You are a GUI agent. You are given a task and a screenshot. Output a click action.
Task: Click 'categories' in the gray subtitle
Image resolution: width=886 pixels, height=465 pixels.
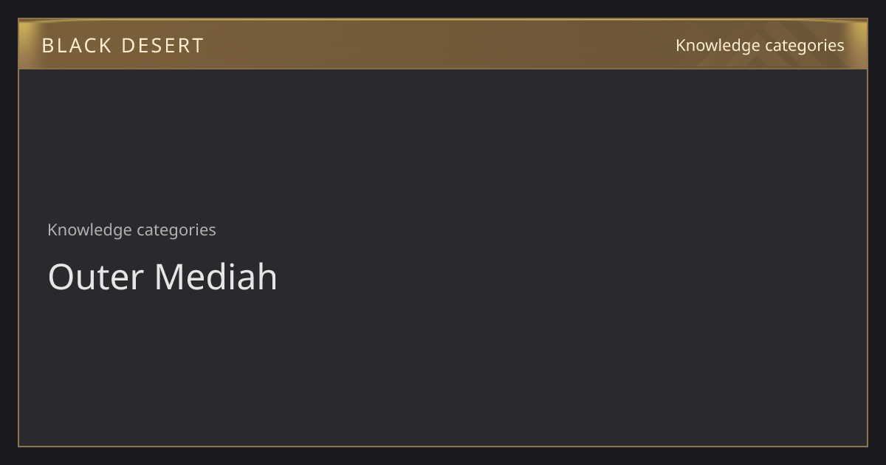coord(176,230)
